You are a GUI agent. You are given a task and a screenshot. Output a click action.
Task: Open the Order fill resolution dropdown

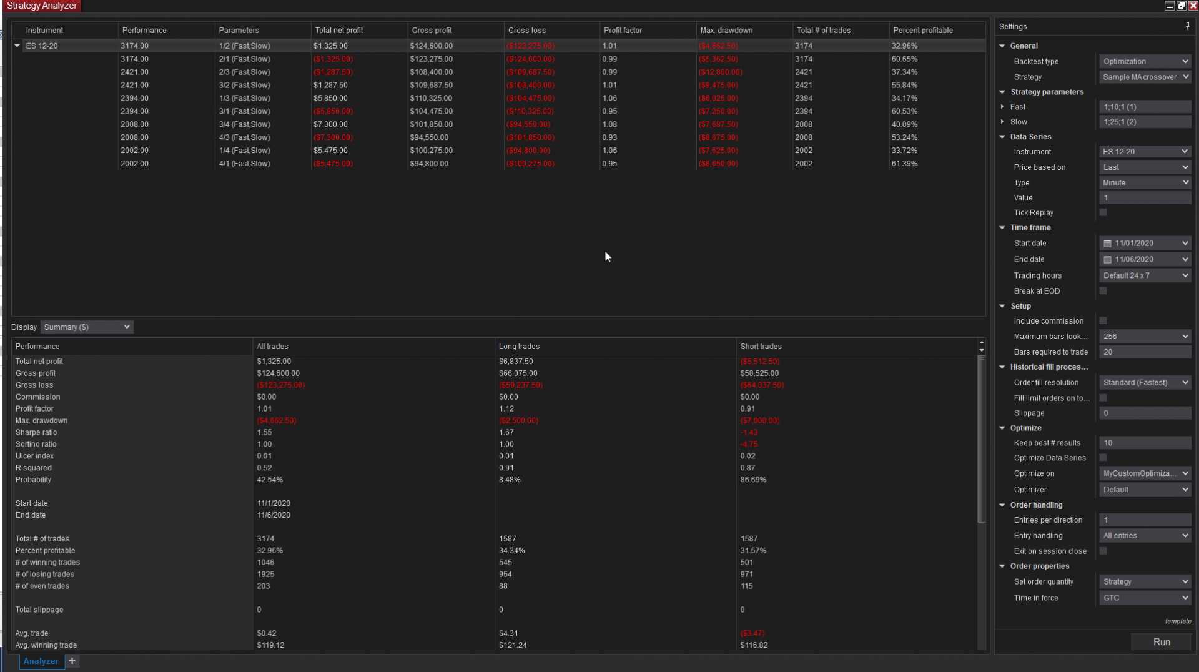1145,383
